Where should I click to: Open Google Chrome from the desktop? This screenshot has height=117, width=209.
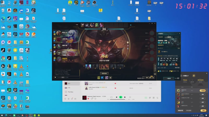pos(3,58)
